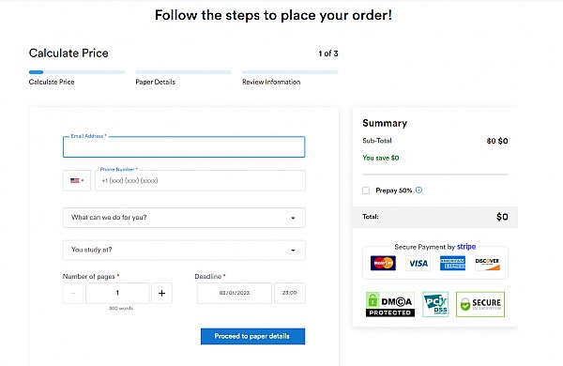This screenshot has height=366, width=563.
Task: Enable the Prepay 50% checkbox
Action: pyautogui.click(x=366, y=191)
